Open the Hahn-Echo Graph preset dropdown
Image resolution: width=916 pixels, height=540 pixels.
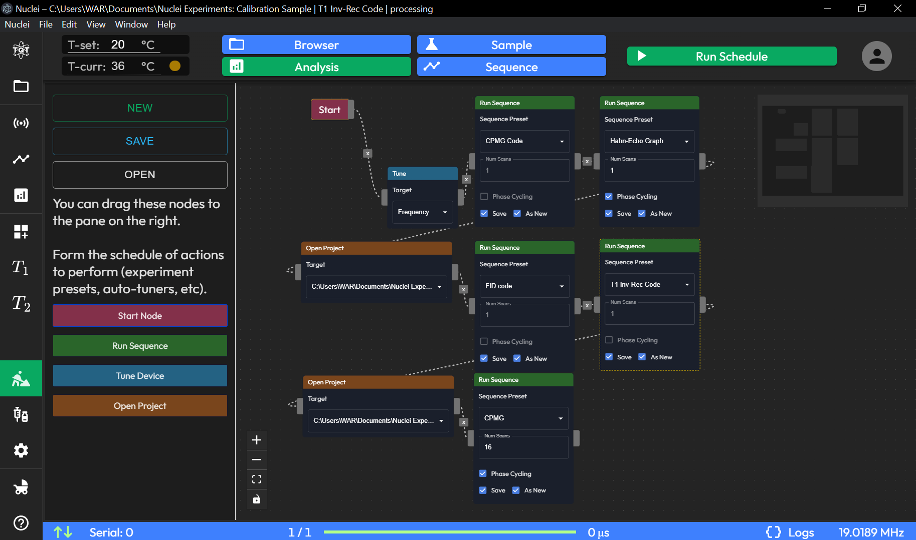point(649,141)
